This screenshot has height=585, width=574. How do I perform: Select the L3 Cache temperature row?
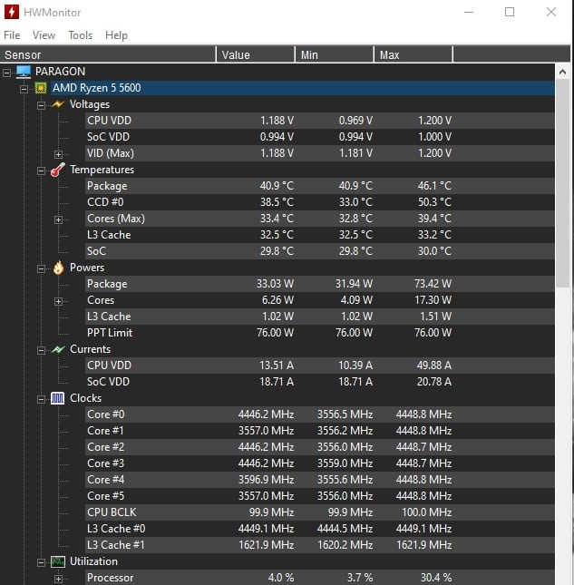coord(319,235)
